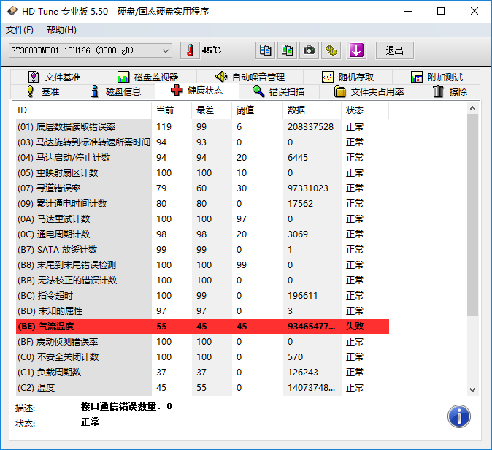Select the (BD) 未知的属性 row
Screen dimensions: 492x450
202,311
